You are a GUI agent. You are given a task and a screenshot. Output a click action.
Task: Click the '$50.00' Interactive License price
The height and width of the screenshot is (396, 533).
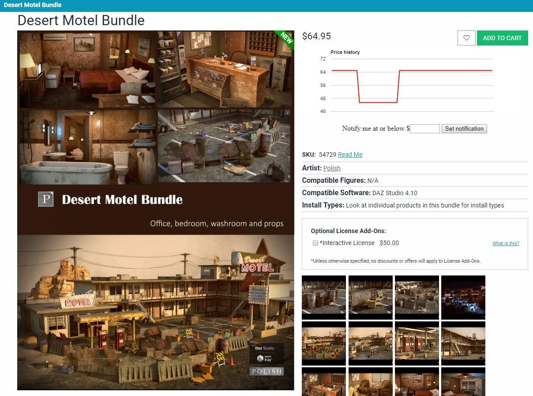pyautogui.click(x=389, y=243)
